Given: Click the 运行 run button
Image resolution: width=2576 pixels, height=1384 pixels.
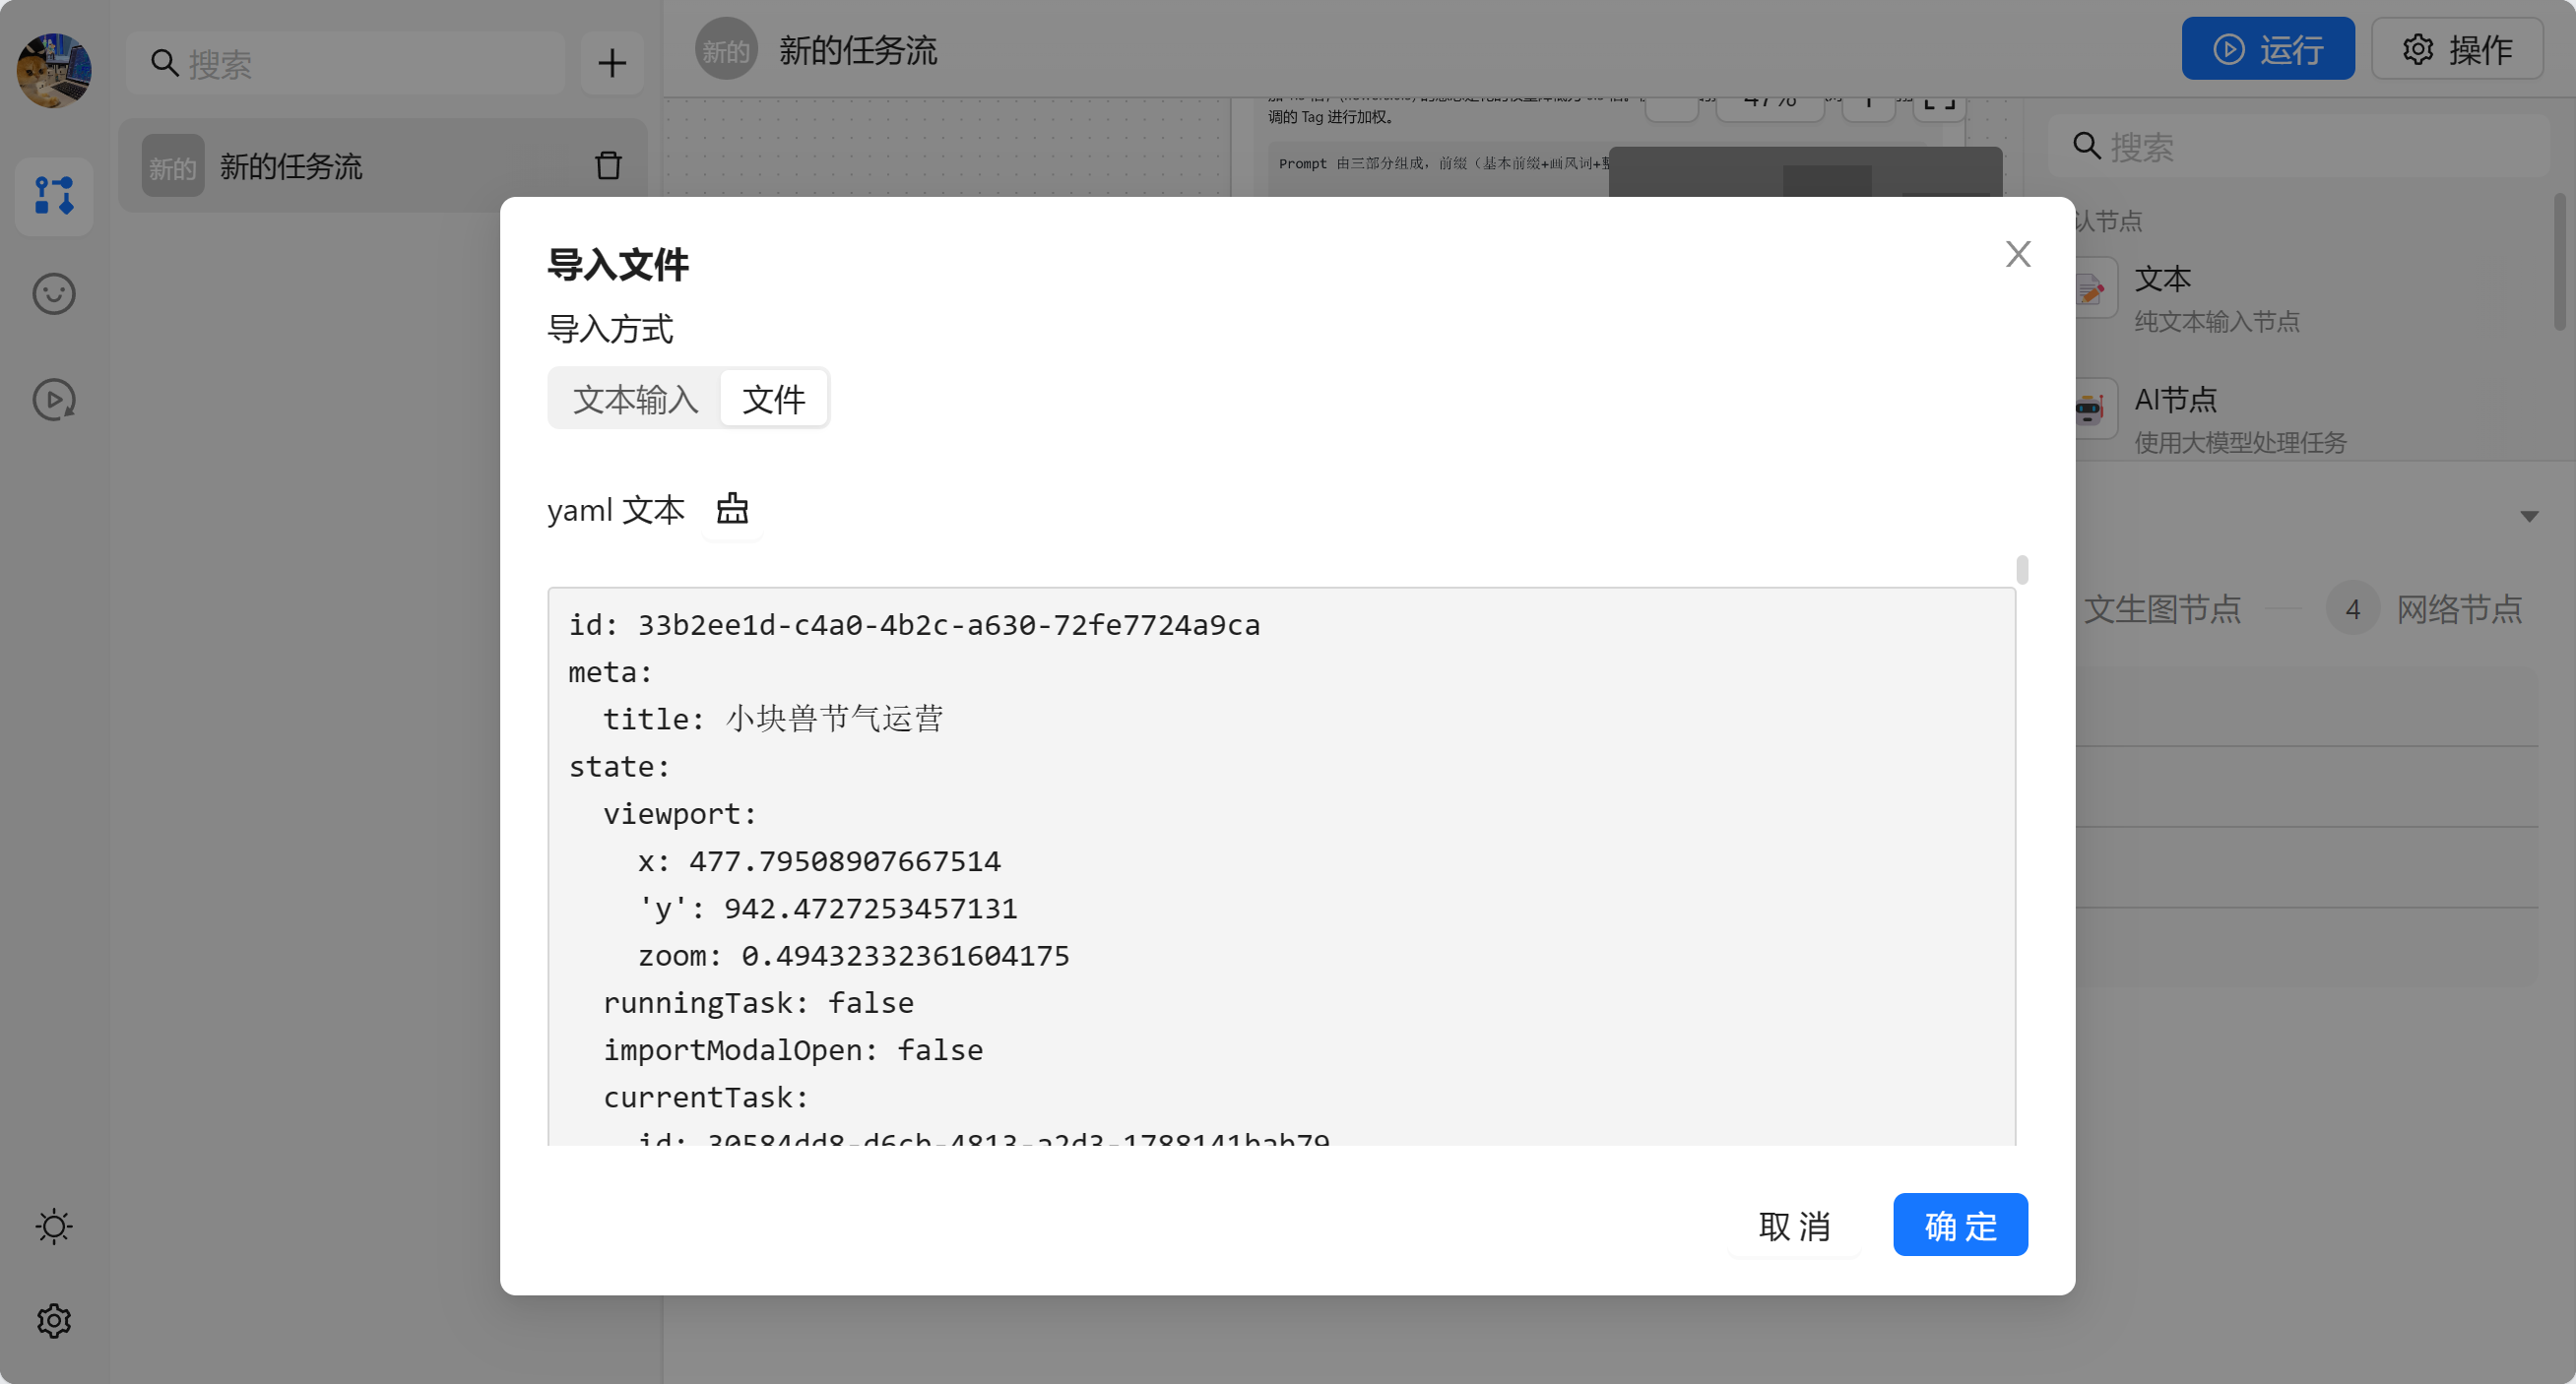Looking at the screenshot, I should pyautogui.click(x=2267, y=49).
